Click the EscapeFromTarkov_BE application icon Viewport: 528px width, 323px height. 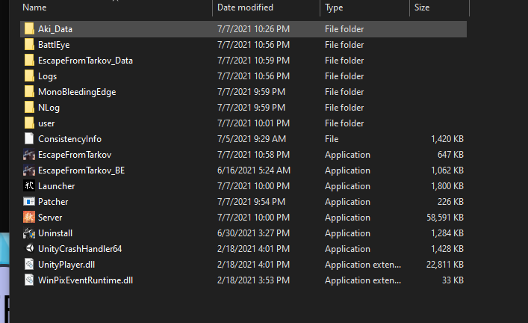click(x=29, y=170)
